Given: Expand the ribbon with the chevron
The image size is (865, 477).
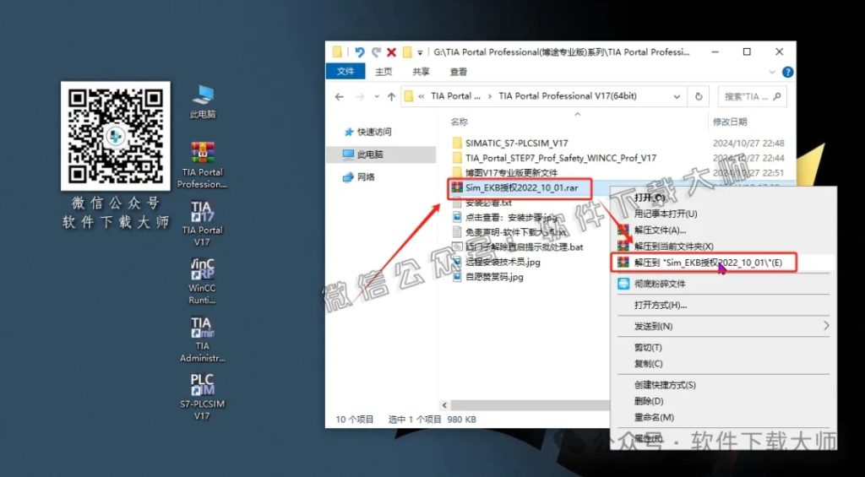Looking at the screenshot, I should click(x=773, y=72).
